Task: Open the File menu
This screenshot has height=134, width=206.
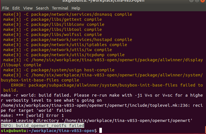Action: click(6, 8)
